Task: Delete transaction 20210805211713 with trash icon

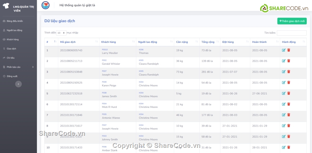Action: [289, 61]
